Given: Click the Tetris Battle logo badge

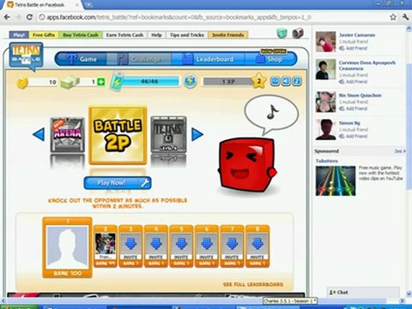Looking at the screenshot, I should [26, 56].
